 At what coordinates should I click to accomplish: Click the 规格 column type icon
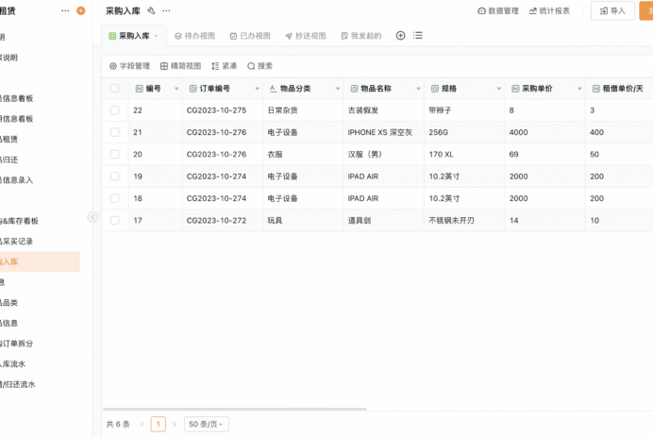pyautogui.click(x=435, y=89)
